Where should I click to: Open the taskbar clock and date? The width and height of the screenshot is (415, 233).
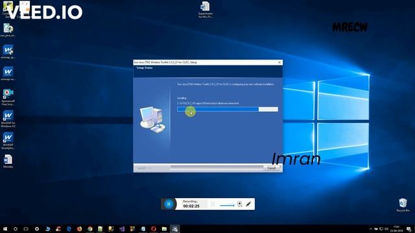pyautogui.click(x=396, y=228)
